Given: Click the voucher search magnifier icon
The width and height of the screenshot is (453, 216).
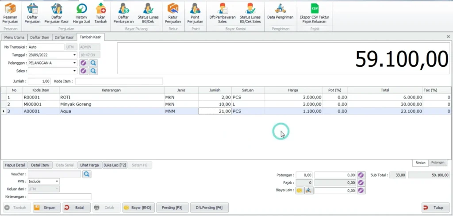Looking at the screenshot, I should tap(87, 174).
